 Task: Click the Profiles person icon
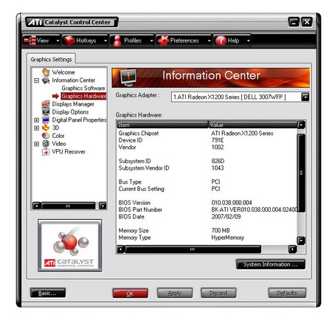tap(117, 41)
